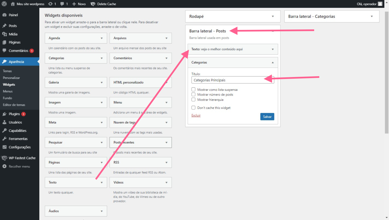This screenshot has height=220, width=389.
Task: Click the Salvar button
Action: tap(267, 117)
